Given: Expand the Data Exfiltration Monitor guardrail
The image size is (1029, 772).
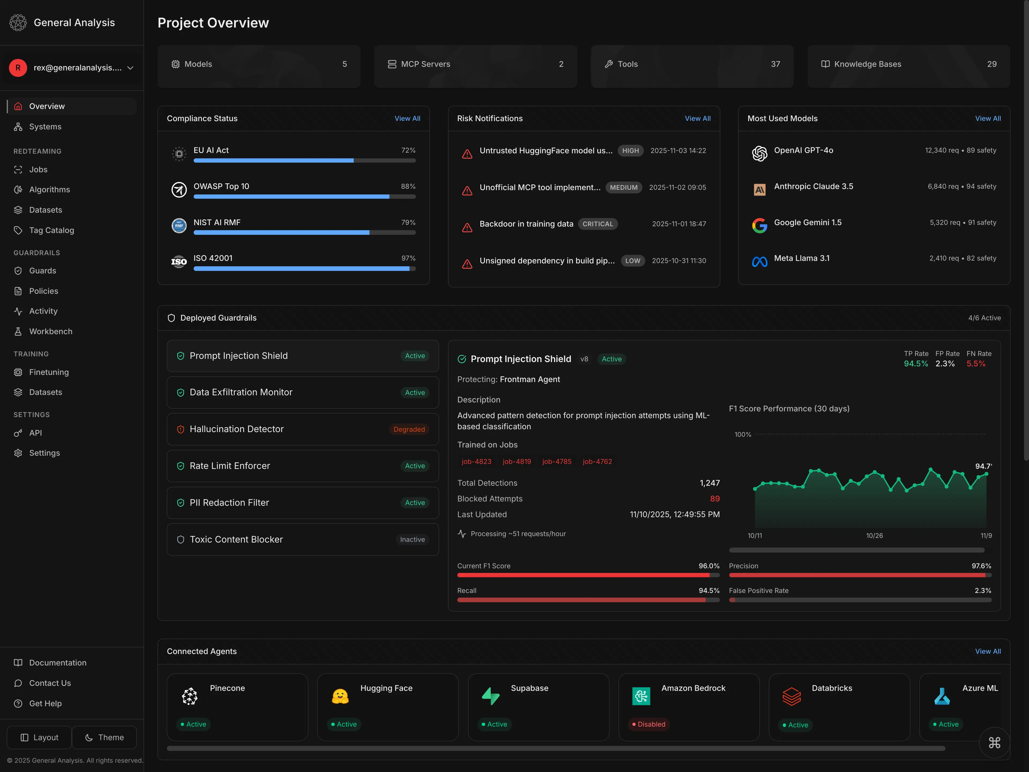Looking at the screenshot, I should [x=302, y=392].
